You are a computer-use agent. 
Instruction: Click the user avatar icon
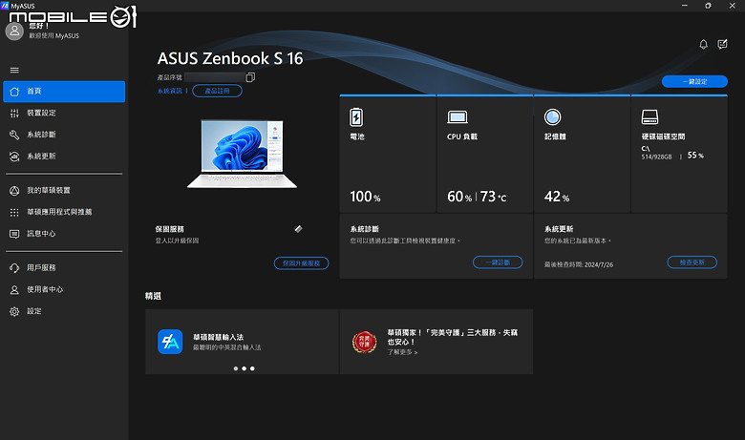pyautogui.click(x=14, y=31)
